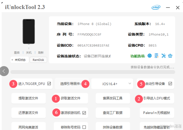Open the iOS16.4+ firmware dropdown
Screen dimensions: 183x130
tap(112, 84)
